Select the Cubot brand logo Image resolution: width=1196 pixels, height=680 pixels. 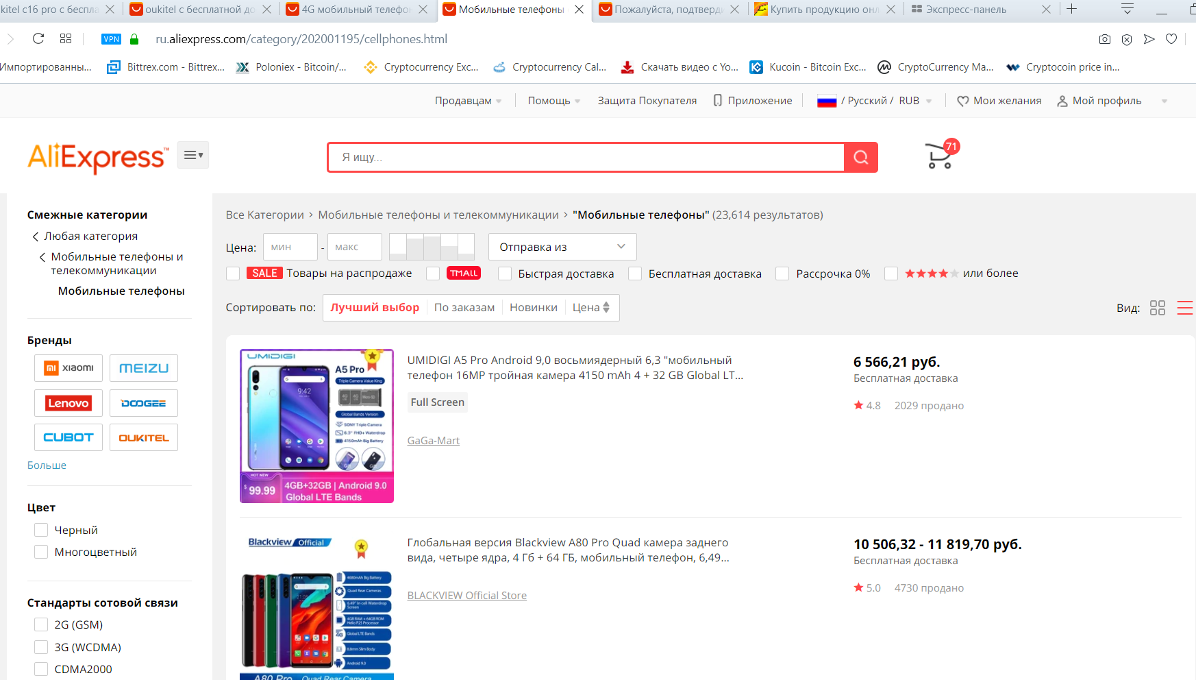tap(68, 437)
